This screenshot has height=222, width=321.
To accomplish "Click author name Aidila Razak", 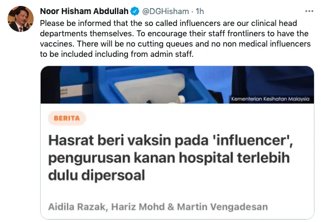I will [x=76, y=207].
